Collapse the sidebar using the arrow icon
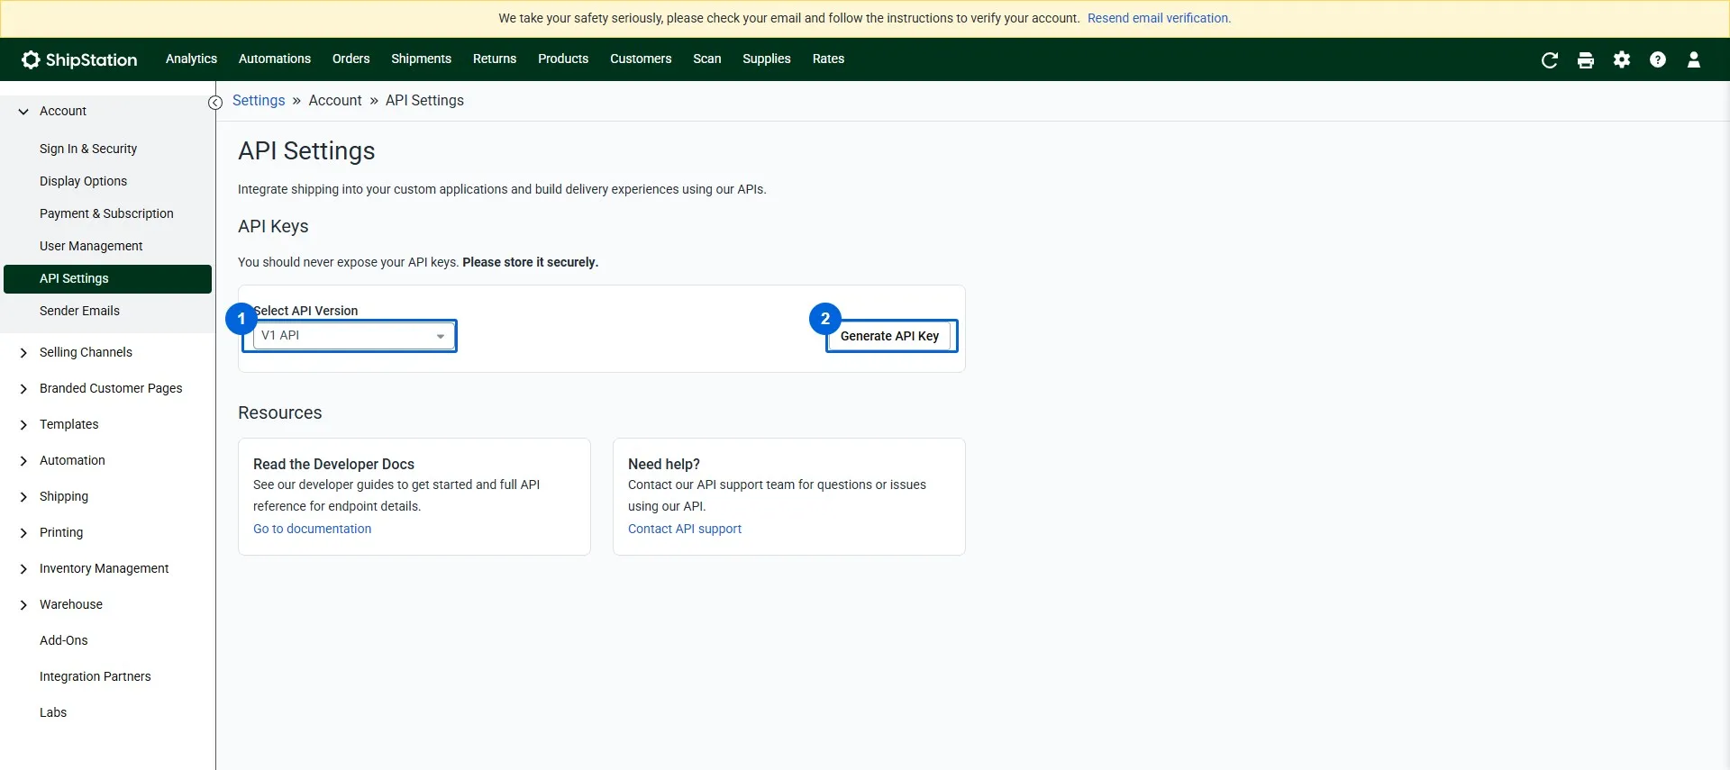The image size is (1730, 770). 214,103
